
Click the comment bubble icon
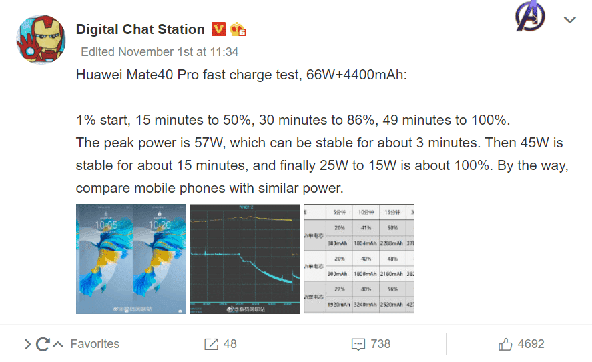tap(358, 345)
